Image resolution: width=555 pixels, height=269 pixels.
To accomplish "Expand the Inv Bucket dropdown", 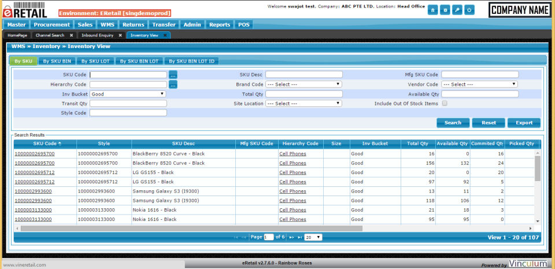I will [x=128, y=94].
